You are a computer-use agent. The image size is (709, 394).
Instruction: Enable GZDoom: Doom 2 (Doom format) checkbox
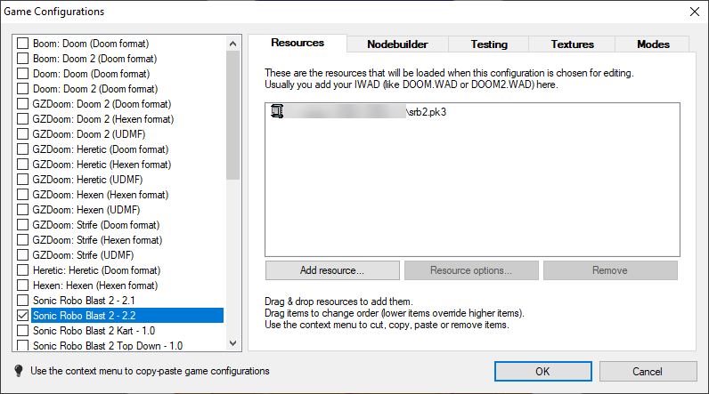pyautogui.click(x=22, y=104)
